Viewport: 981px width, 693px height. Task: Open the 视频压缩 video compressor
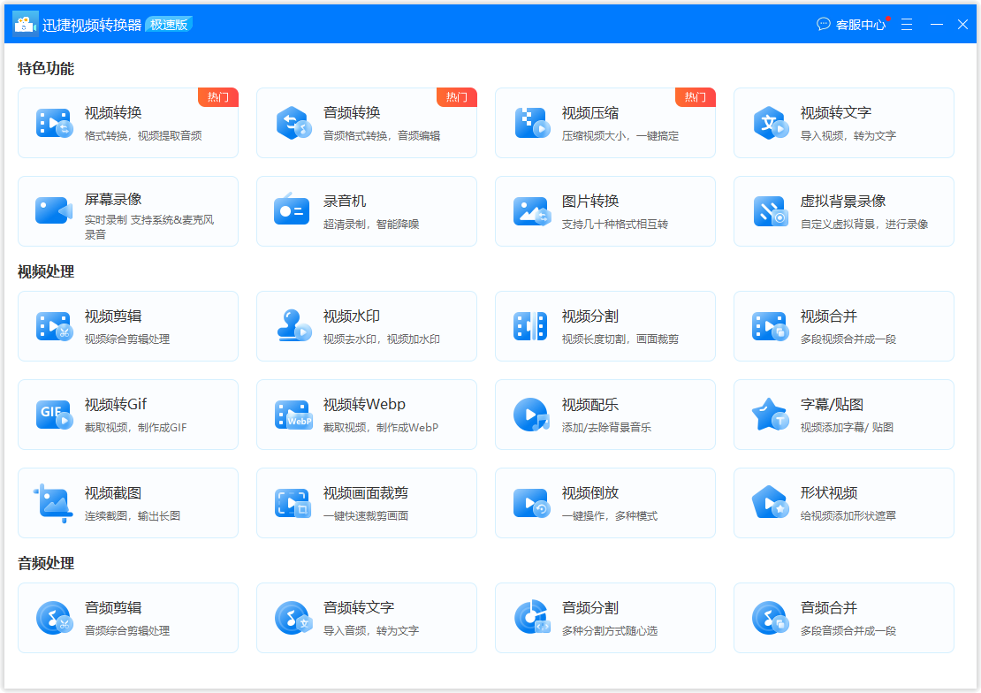tap(605, 124)
